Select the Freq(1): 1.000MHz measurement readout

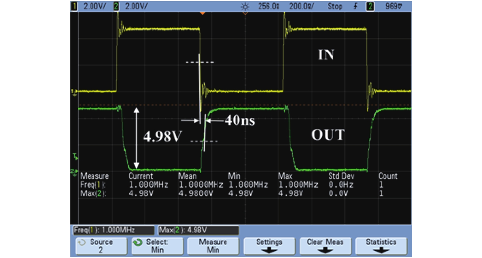(x=113, y=230)
